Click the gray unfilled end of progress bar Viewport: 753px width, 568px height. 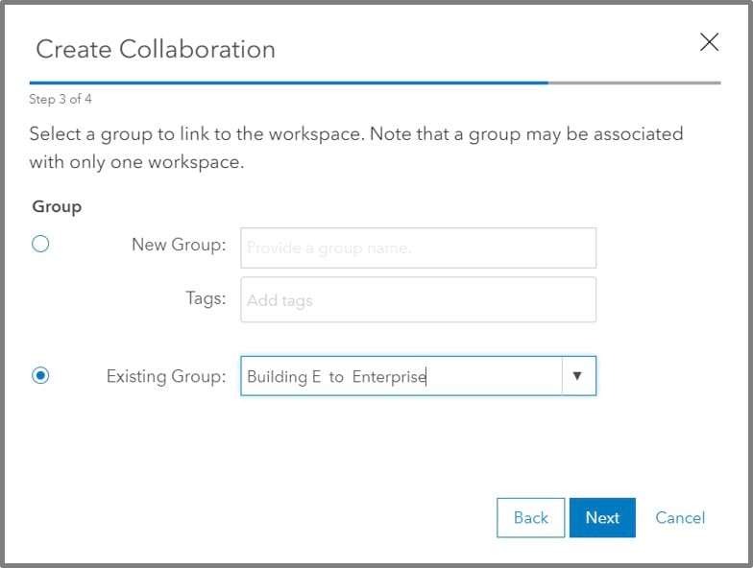634,83
